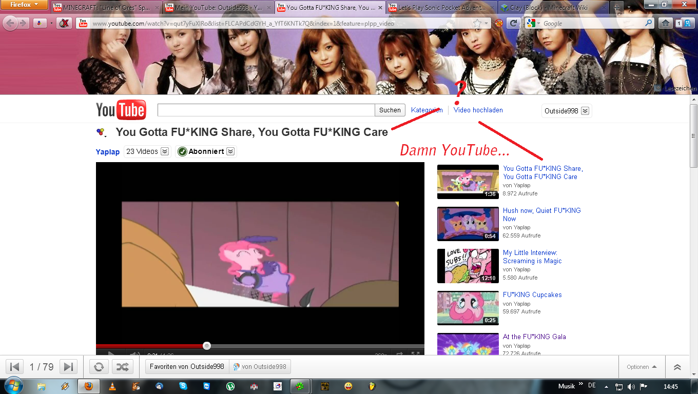Open TeamViewer from the taskbar

coord(207,386)
